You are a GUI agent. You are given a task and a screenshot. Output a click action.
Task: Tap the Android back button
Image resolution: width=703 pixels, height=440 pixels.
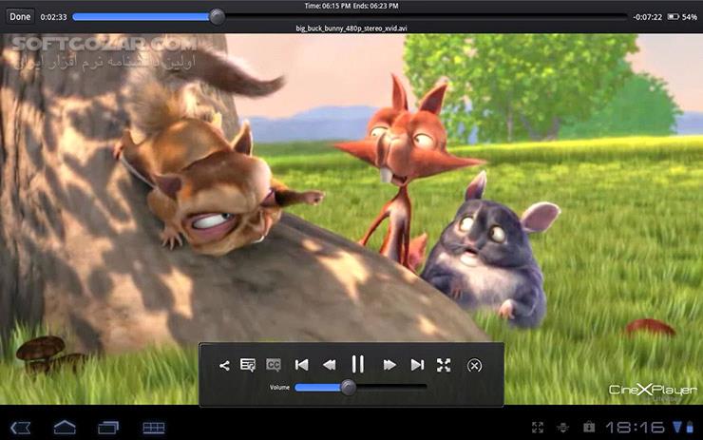coord(21,428)
